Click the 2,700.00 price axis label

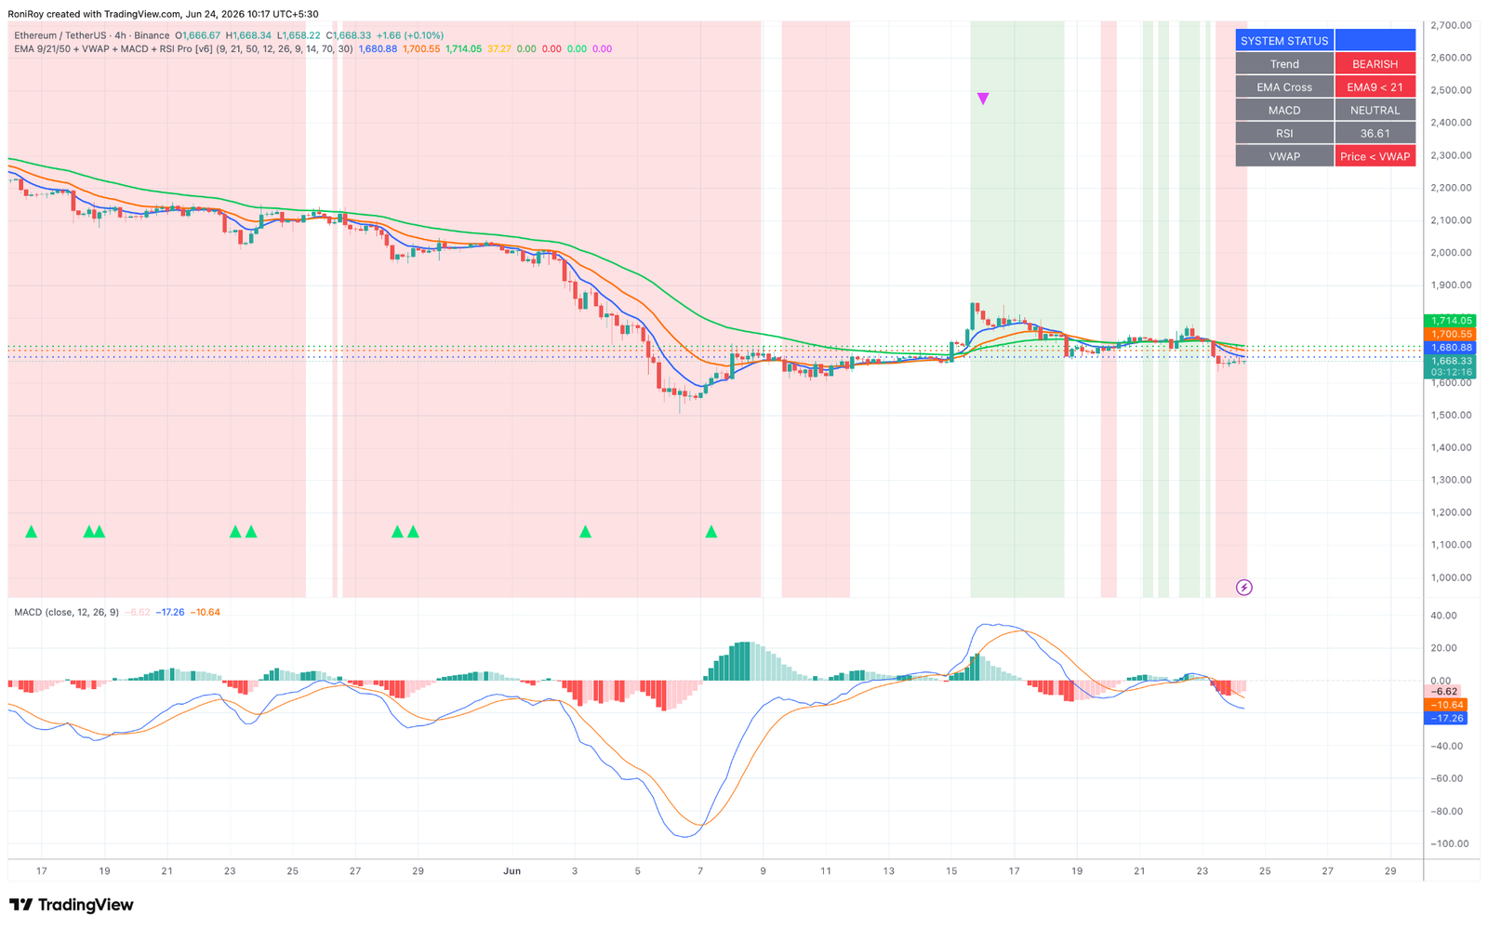point(1451,25)
